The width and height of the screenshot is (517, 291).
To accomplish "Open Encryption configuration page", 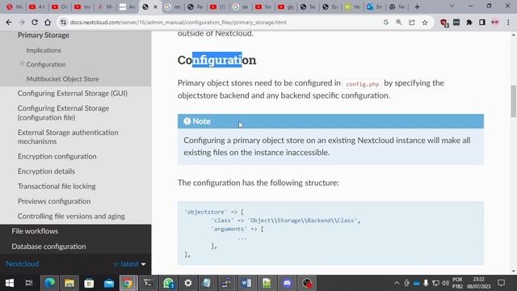I will [x=57, y=156].
